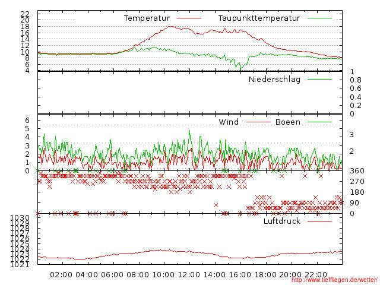This screenshot has width=380, height=285.
Task: Click the 16:00 time axis label
Action: [x=240, y=275]
